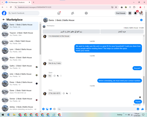Open more actions plus icon in composer
The image size is (147, 117).
[x=44, y=109]
